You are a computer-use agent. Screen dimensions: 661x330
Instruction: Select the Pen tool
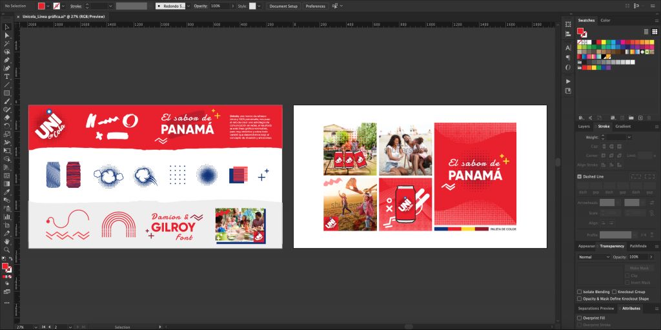[6, 60]
